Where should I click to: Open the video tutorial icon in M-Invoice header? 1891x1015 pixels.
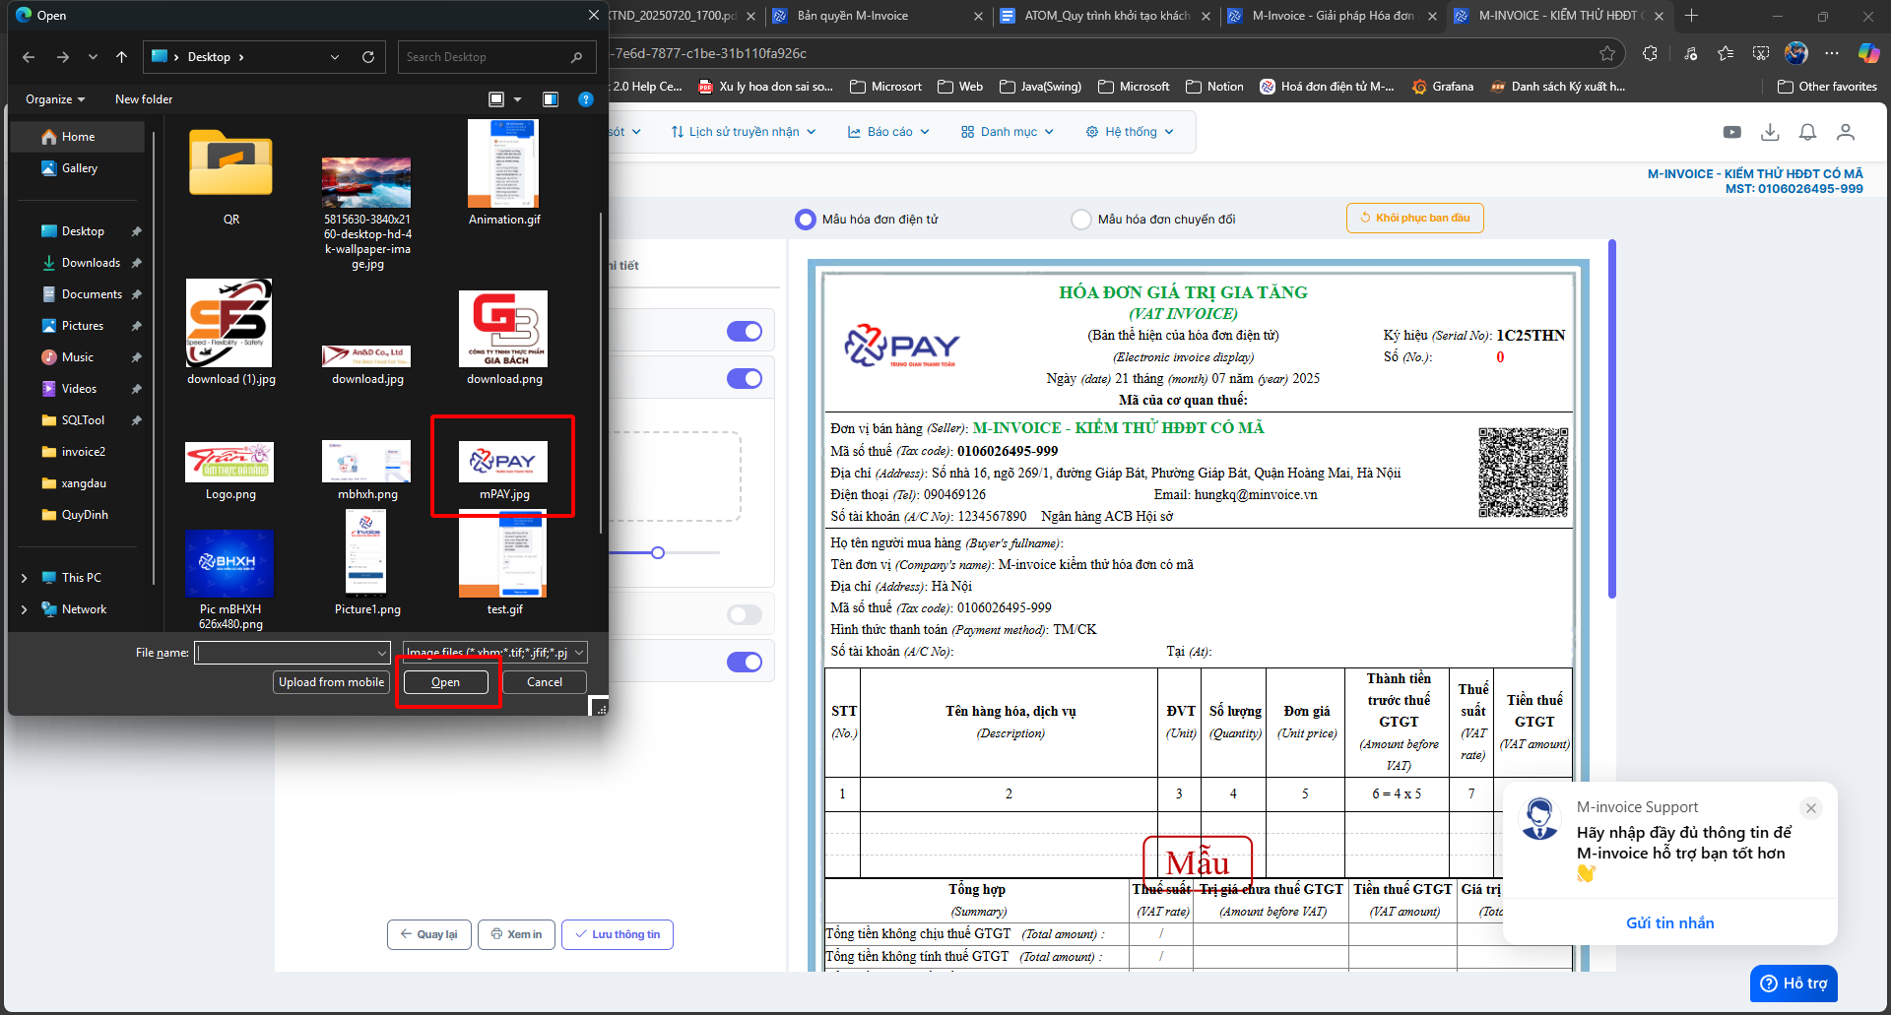coord(1732,132)
